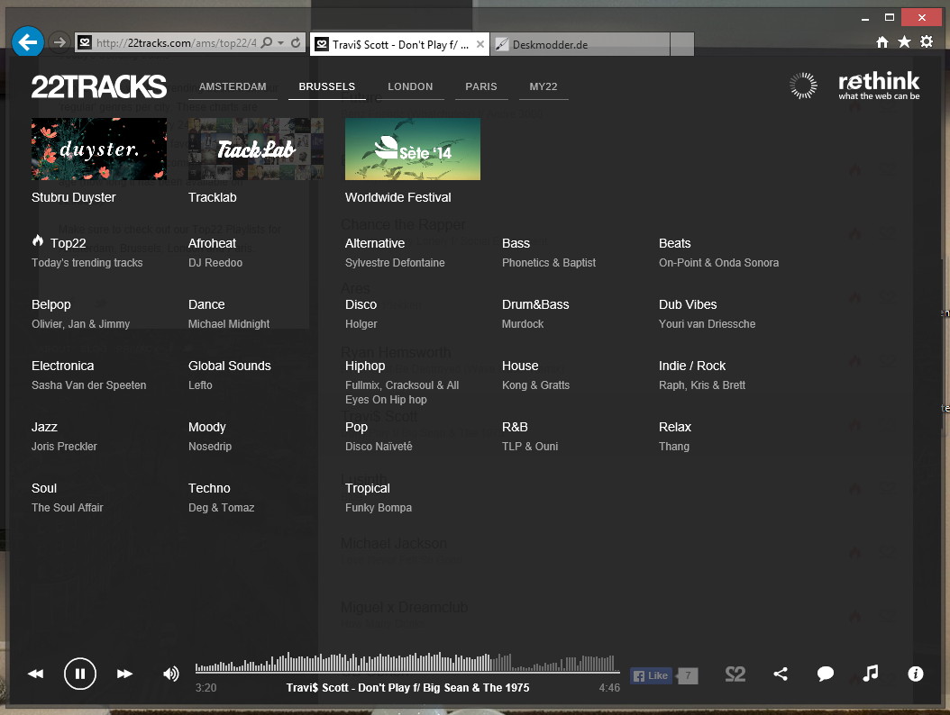Open the Dance genre playlist
The image size is (950, 715).
tap(206, 304)
